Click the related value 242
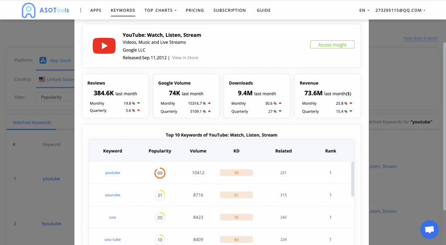The image size is (446, 245). tap(284, 217)
